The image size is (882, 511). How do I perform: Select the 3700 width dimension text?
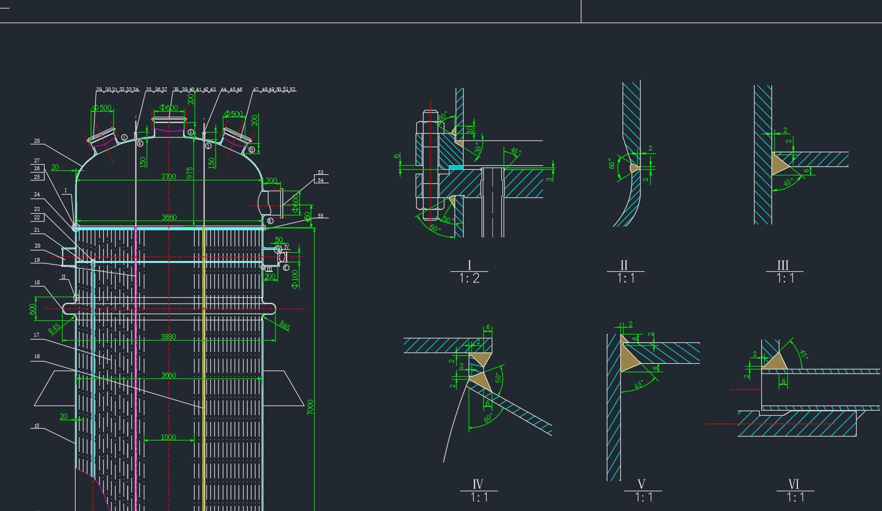[x=169, y=177]
